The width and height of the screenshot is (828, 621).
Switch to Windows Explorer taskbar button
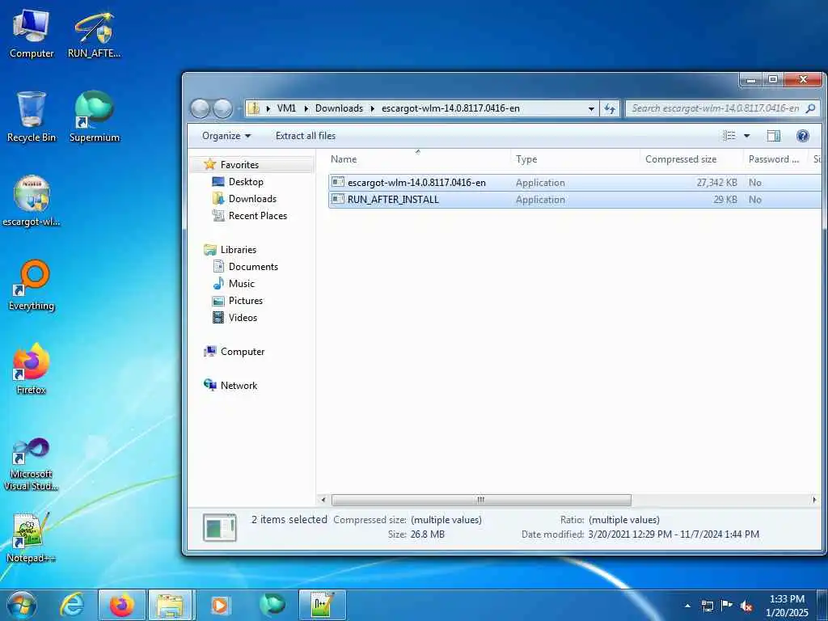point(171,605)
